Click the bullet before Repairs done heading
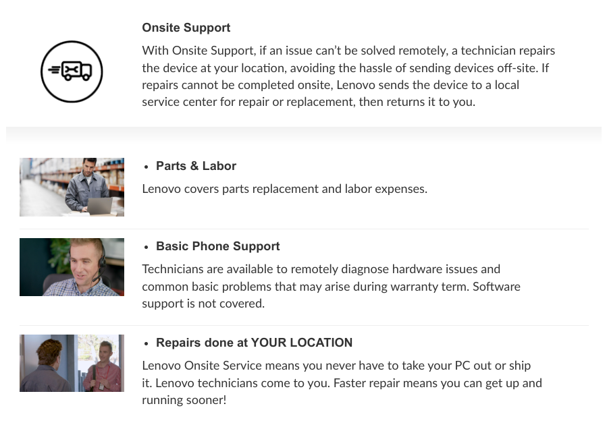The width and height of the screenshot is (607, 429). (146, 343)
